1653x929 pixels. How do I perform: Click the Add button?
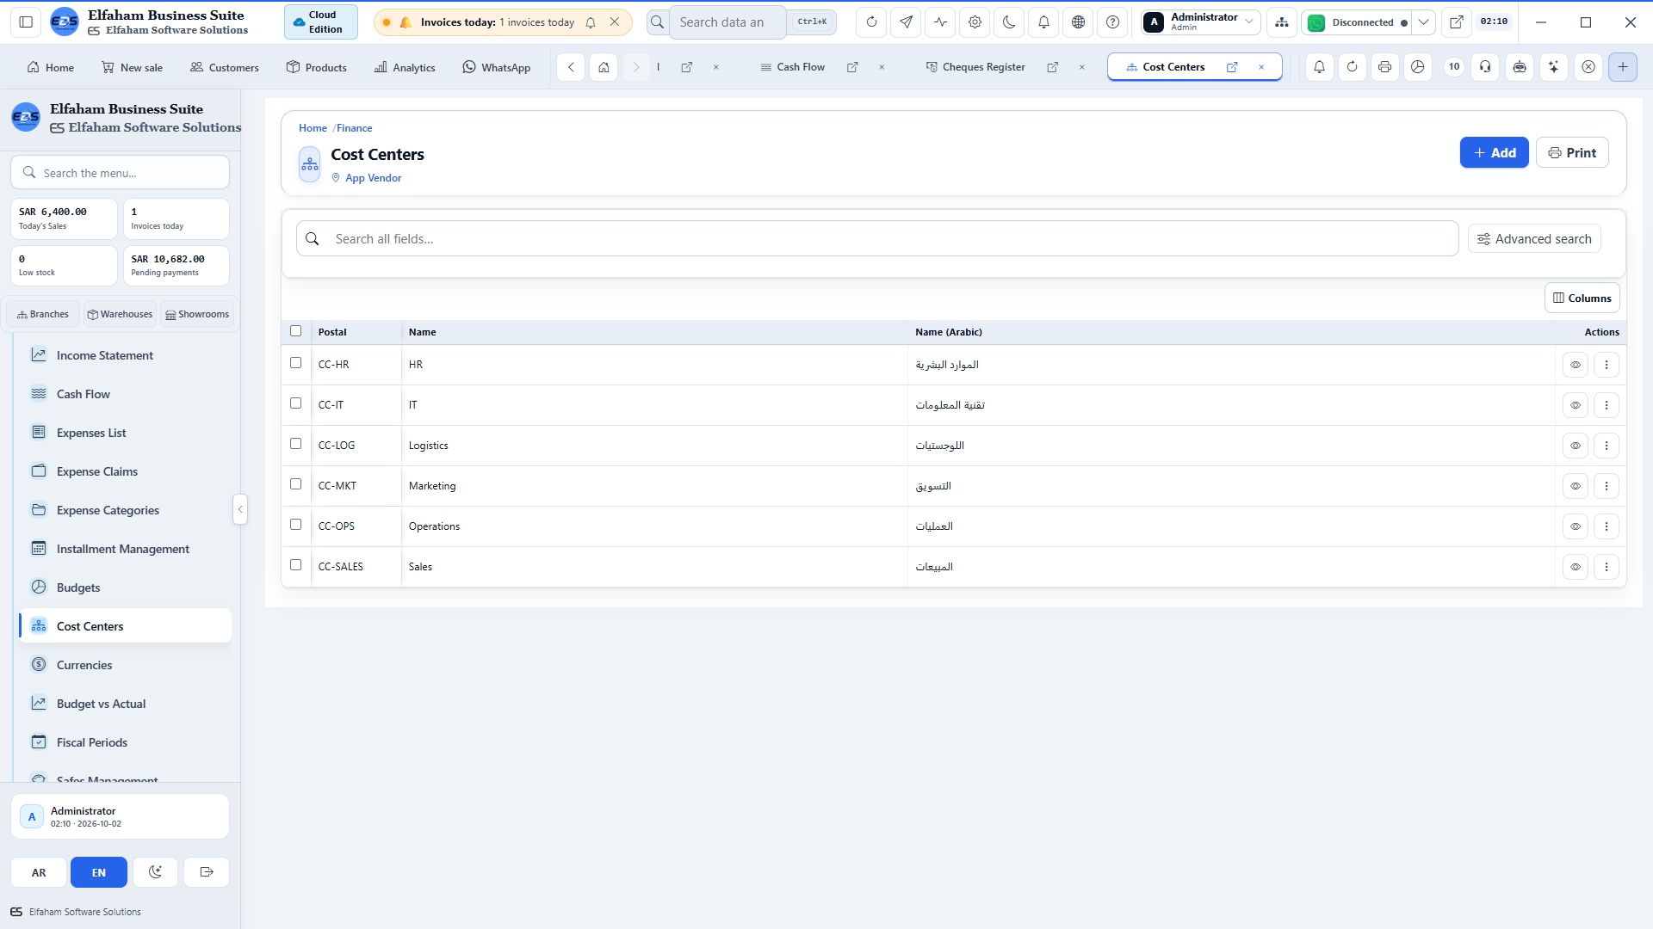point(1494,153)
